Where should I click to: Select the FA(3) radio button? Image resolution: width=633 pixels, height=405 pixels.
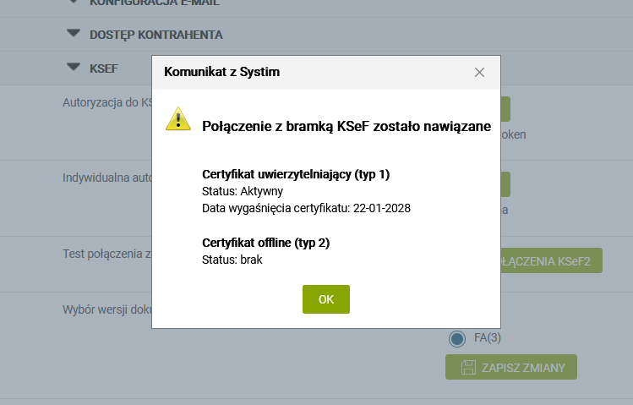[457, 338]
